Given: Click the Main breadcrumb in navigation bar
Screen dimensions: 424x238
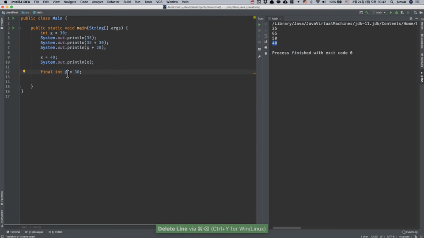Looking at the screenshot, I should coord(38,12).
